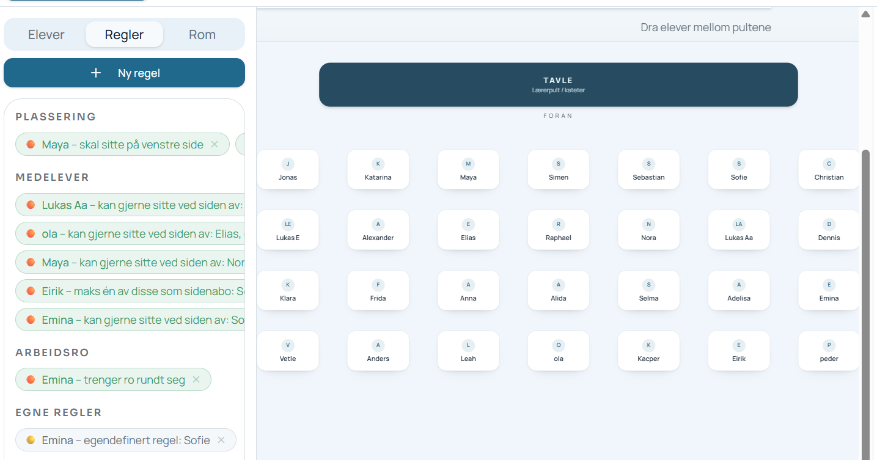877x460 pixels.
Task: Select the Regler tab
Action: [124, 35]
